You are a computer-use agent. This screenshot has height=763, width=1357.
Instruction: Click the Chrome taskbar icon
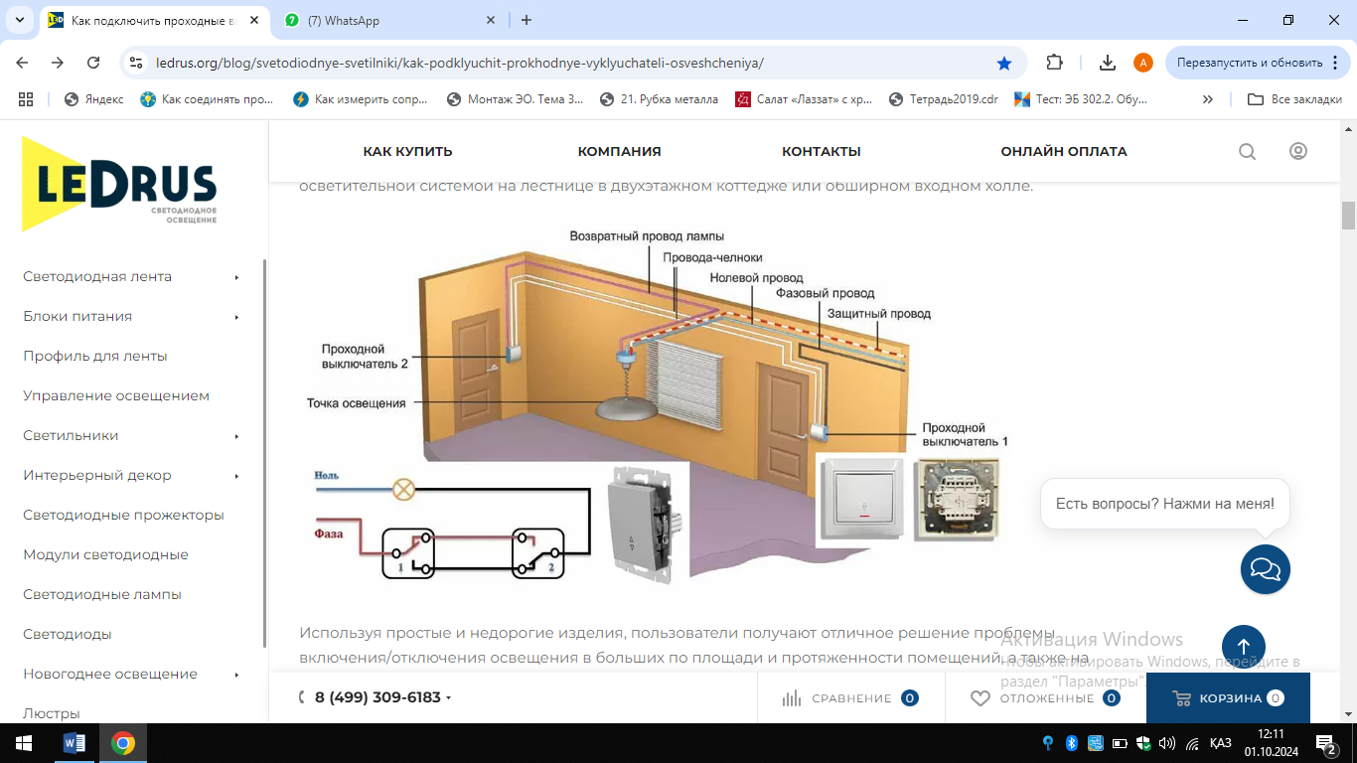point(123,743)
